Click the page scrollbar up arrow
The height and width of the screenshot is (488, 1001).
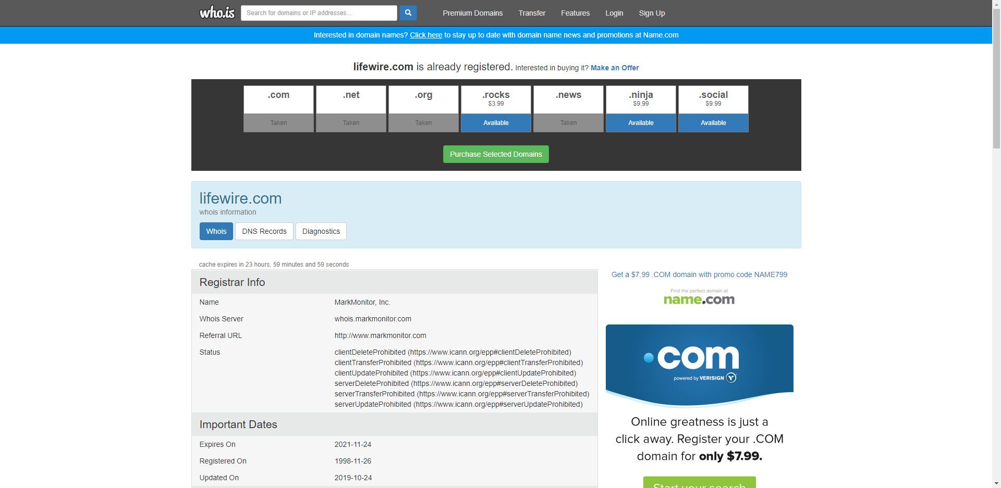click(996, 4)
